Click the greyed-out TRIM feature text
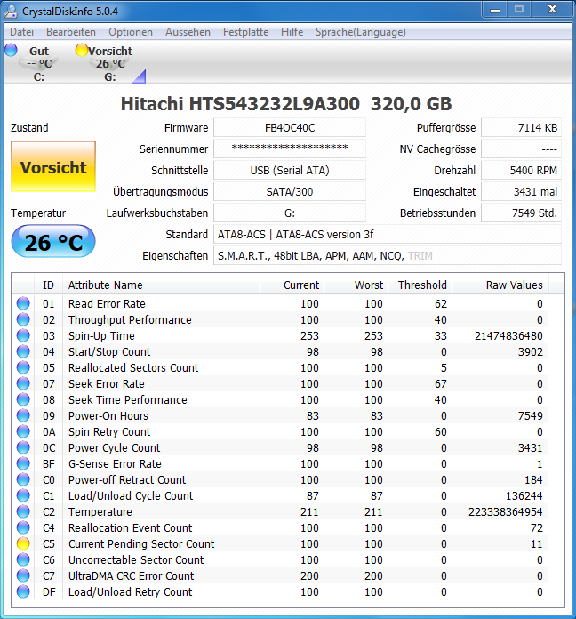576x619 pixels. 420,256
